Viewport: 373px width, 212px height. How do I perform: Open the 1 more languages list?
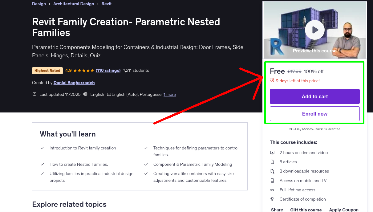[170, 94]
